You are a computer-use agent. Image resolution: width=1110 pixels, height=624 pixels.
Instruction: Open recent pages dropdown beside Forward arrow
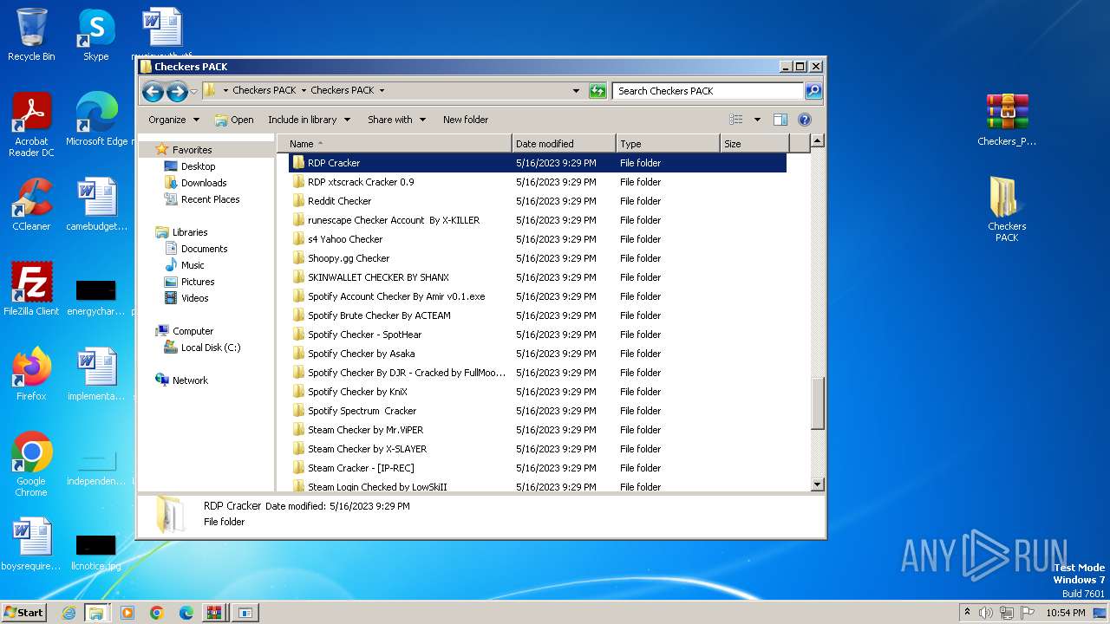(x=194, y=91)
